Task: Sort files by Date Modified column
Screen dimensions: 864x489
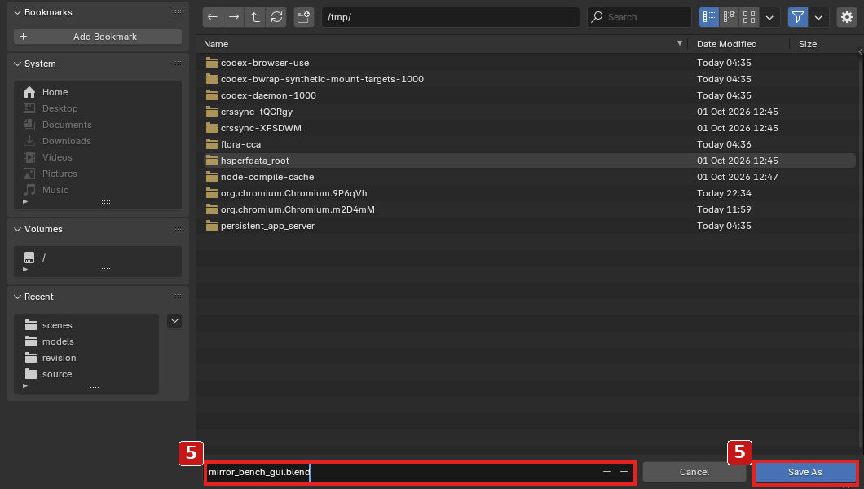Action: coord(739,44)
